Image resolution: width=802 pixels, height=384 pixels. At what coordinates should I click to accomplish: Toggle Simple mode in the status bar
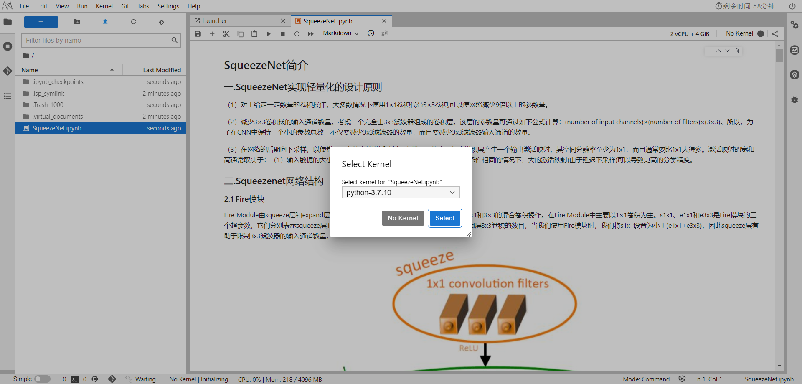click(42, 379)
